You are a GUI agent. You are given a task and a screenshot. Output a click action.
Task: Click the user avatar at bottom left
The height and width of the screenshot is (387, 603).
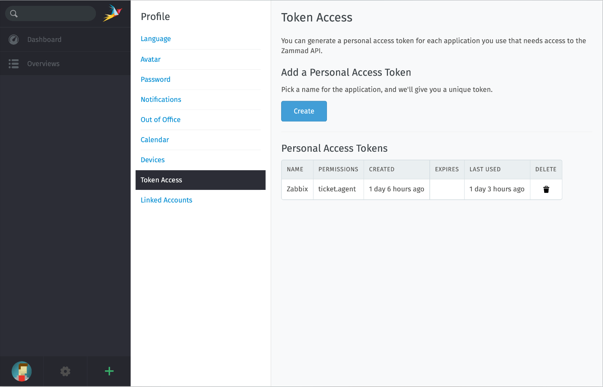point(22,371)
